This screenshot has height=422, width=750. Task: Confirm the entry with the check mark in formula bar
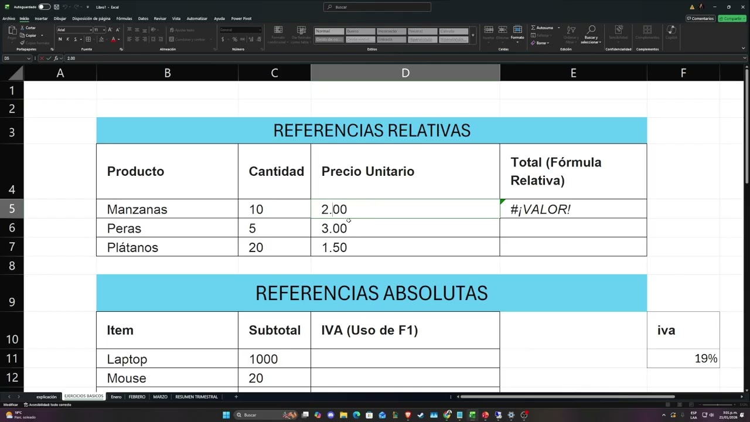[49, 59]
